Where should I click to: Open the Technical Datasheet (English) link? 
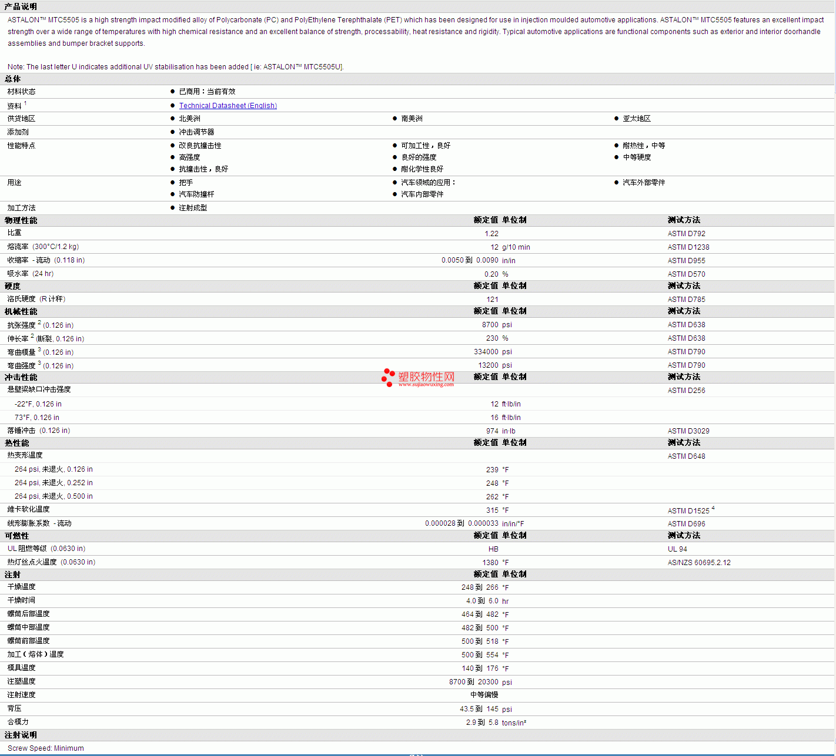pyautogui.click(x=228, y=106)
